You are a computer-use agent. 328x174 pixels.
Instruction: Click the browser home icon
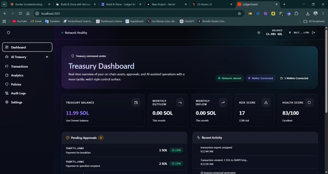28,13
